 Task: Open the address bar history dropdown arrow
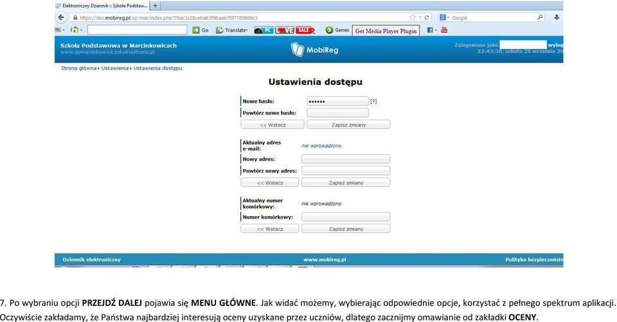[x=420, y=17]
